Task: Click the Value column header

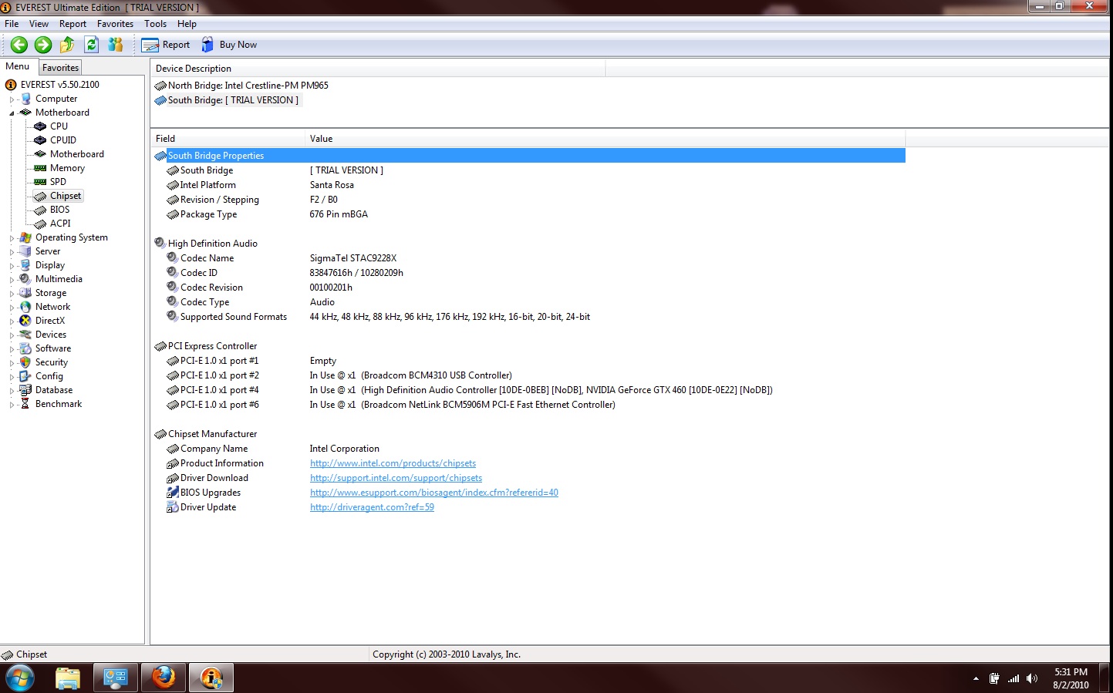Action: 605,139
